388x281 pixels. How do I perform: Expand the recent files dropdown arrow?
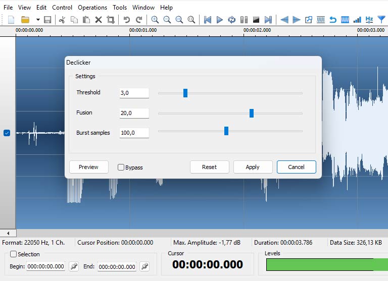coord(38,20)
